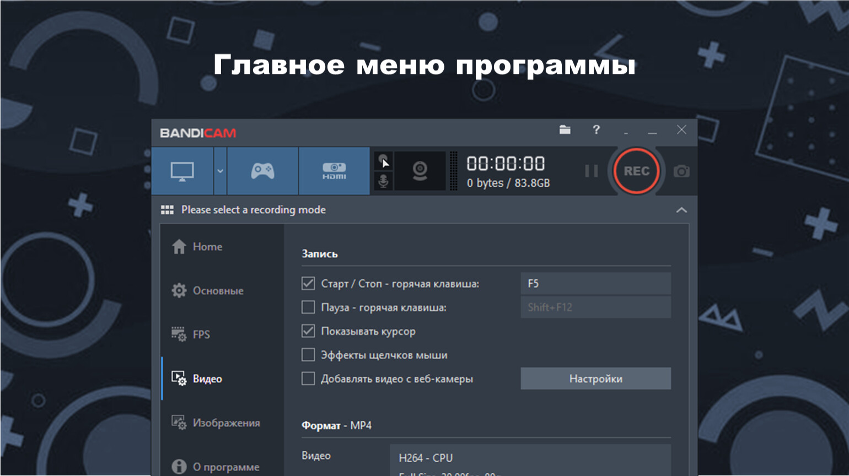Open the О программе tab
The width and height of the screenshot is (849, 476).
pos(223,467)
